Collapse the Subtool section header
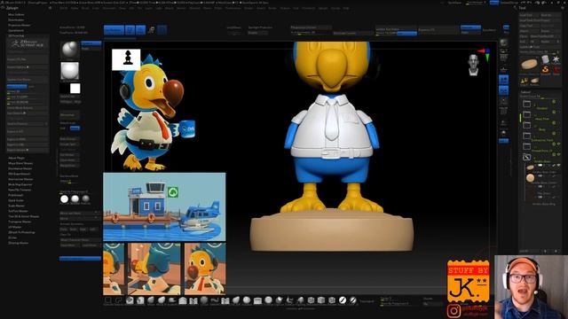Image resolution: width=568 pixels, height=319 pixels. click(525, 92)
